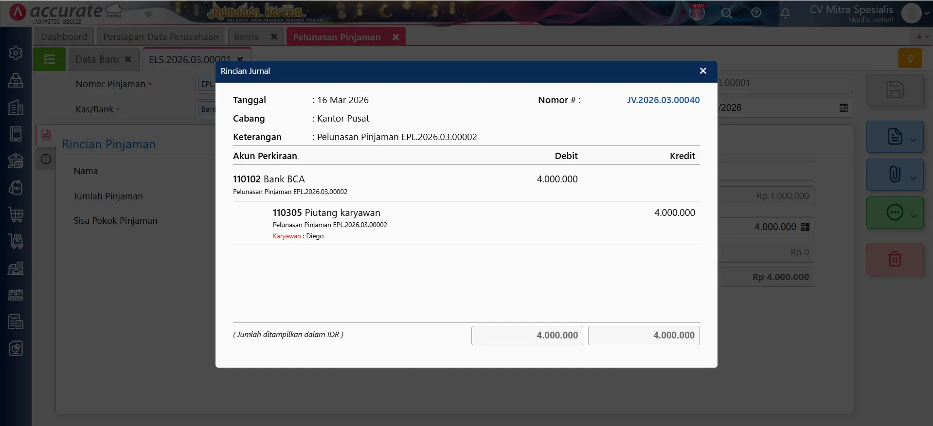The height and width of the screenshot is (426, 933).
Task: Click the bank building sidebar icon
Action: (x=16, y=160)
